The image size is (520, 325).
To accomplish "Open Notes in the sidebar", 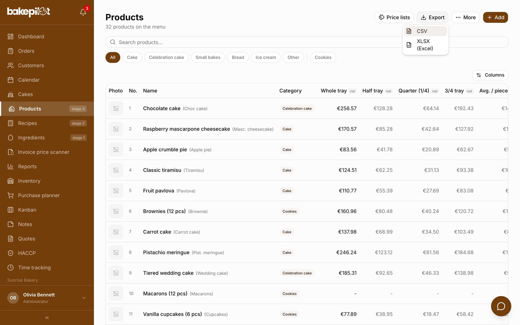I will point(47,224).
